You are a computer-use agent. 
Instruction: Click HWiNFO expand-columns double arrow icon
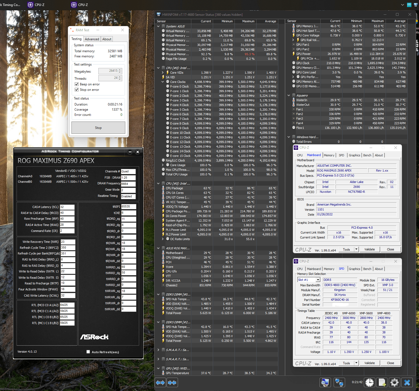pos(160,383)
